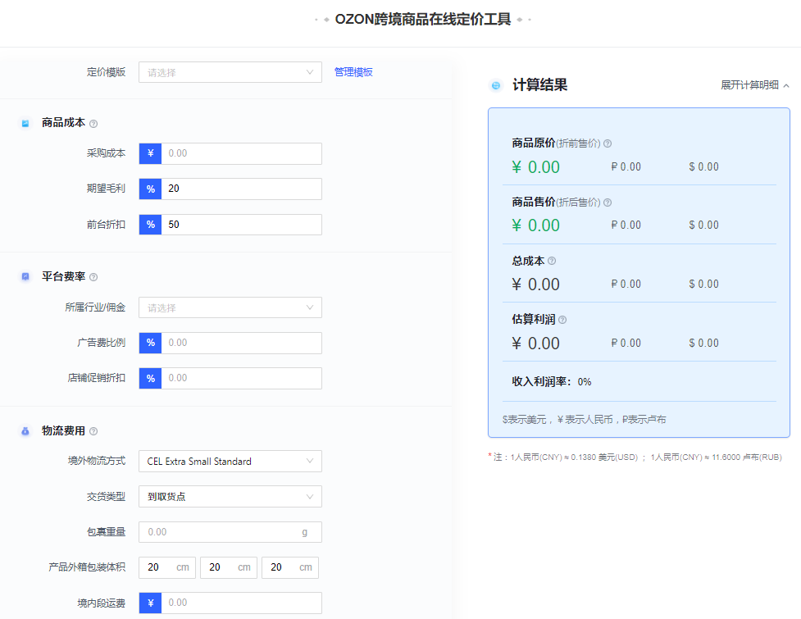Focus the 境内段运费 input field

(242, 603)
